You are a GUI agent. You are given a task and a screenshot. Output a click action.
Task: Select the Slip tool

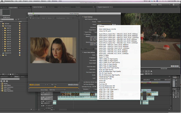[176, 95]
